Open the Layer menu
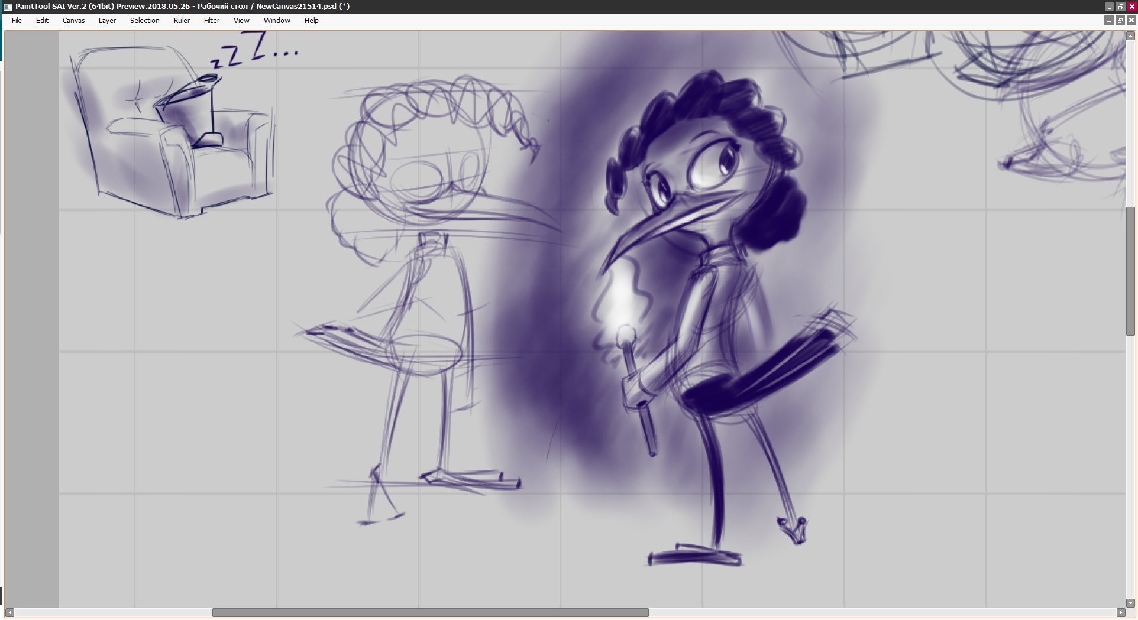The width and height of the screenshot is (1138, 620). pos(107,20)
